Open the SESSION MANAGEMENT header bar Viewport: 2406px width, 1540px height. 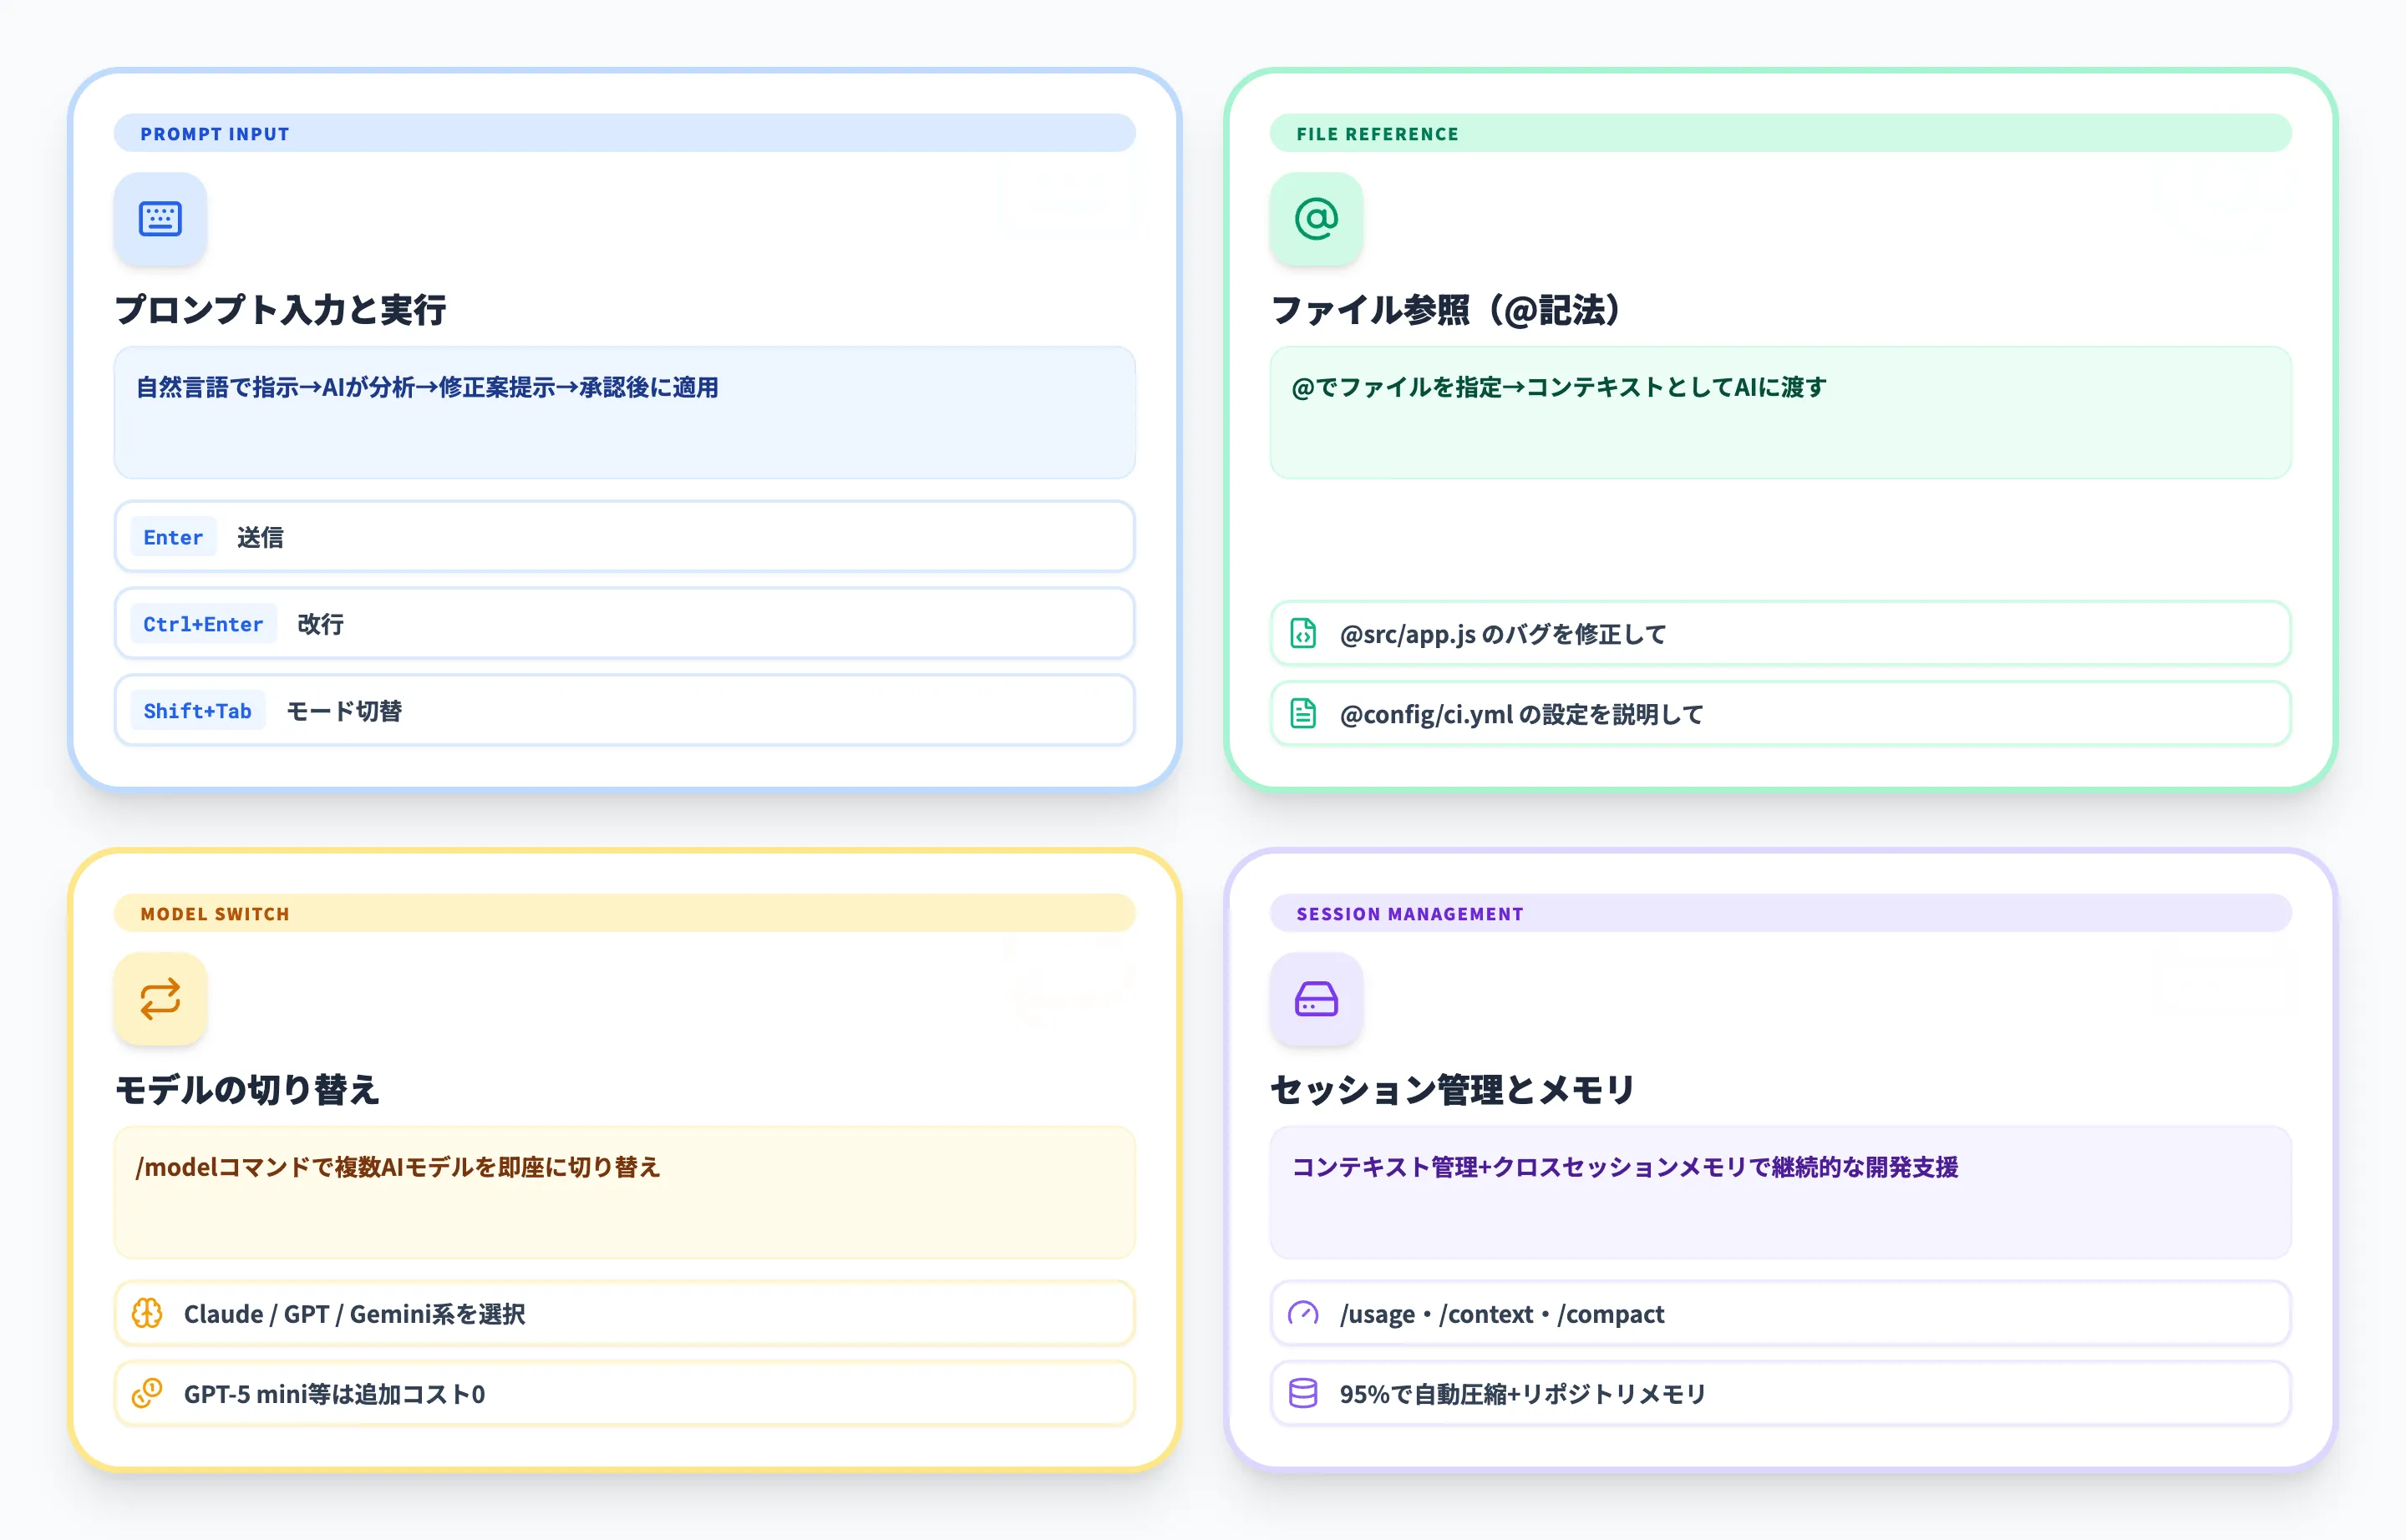click(1779, 913)
